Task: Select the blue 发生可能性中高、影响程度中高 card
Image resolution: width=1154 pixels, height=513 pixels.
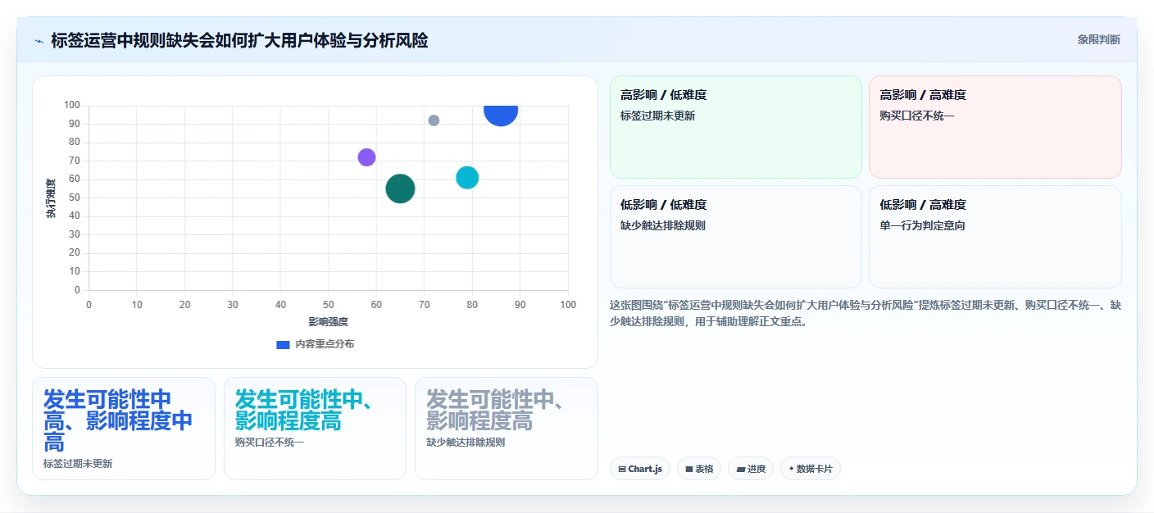Action: pyautogui.click(x=124, y=428)
